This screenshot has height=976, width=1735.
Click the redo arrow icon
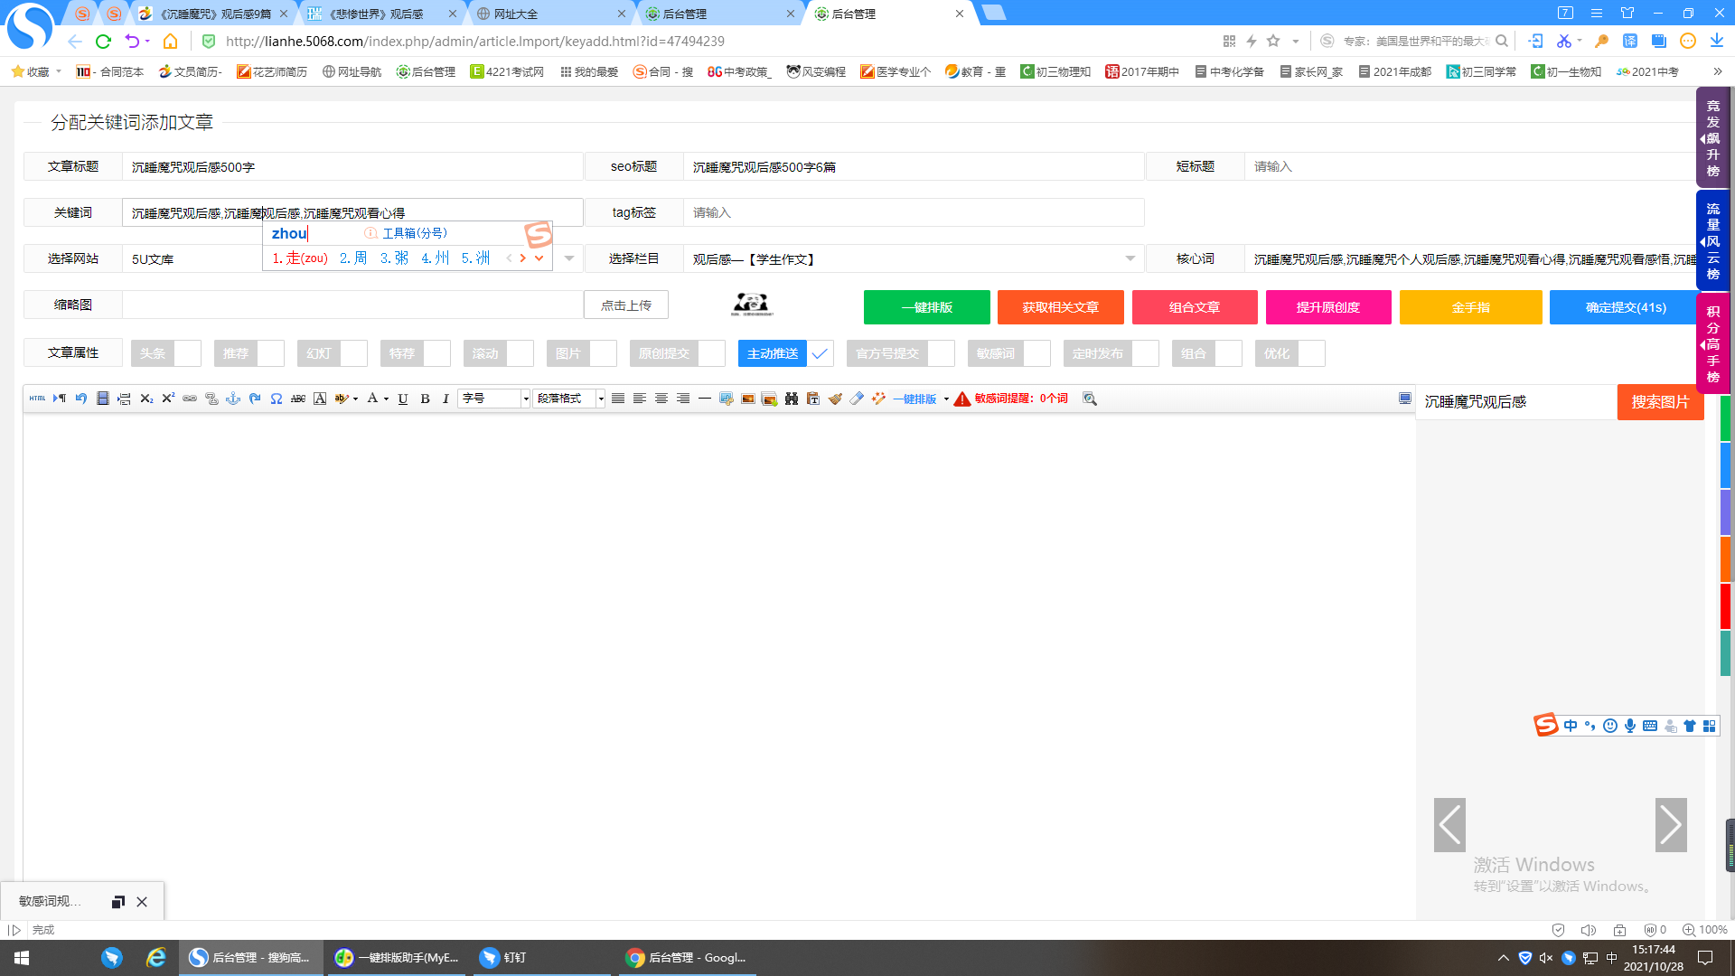[255, 399]
